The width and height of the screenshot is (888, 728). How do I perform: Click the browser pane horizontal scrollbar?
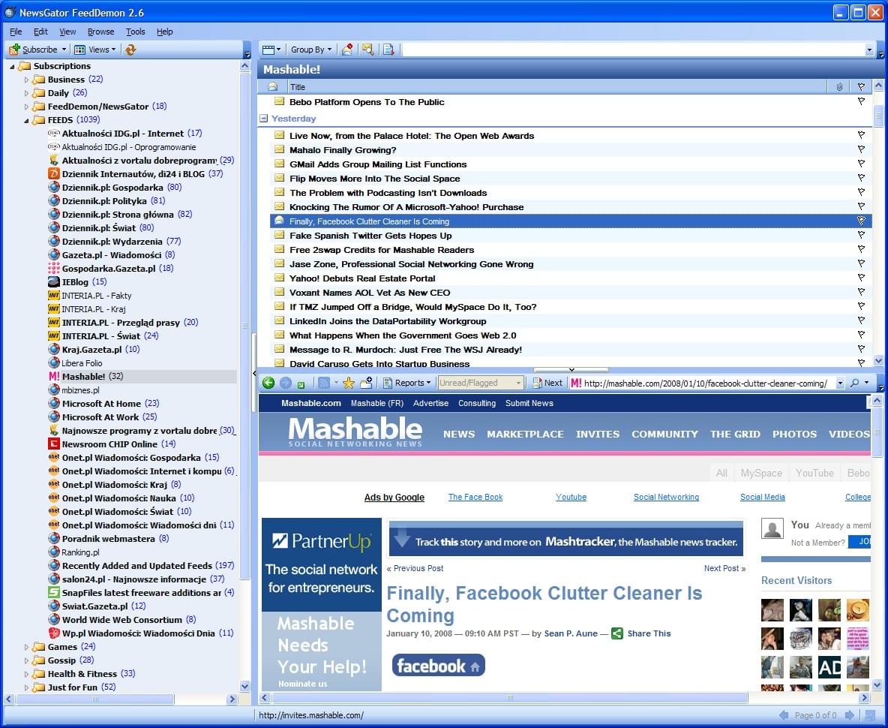click(509, 698)
